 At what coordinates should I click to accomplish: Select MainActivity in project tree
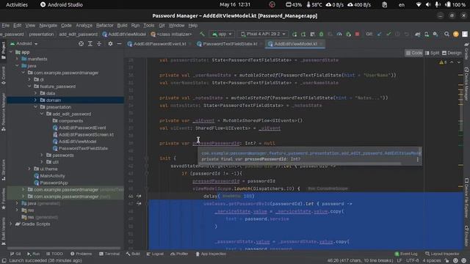[49, 176]
